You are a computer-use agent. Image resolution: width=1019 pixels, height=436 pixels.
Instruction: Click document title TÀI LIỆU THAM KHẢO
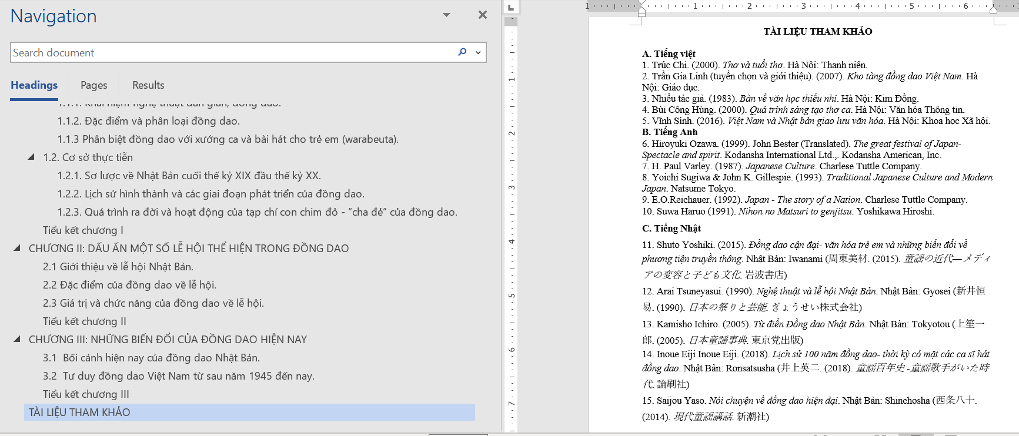[x=818, y=32]
